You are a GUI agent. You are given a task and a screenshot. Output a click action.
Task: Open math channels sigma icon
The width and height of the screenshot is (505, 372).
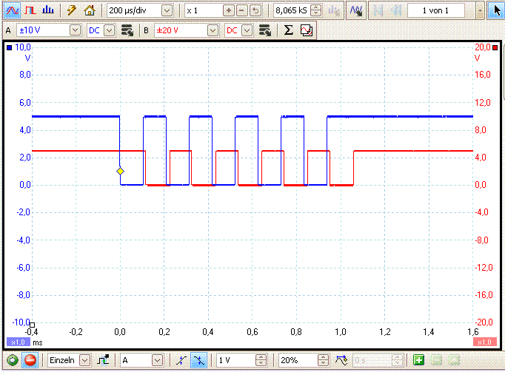[x=288, y=30]
